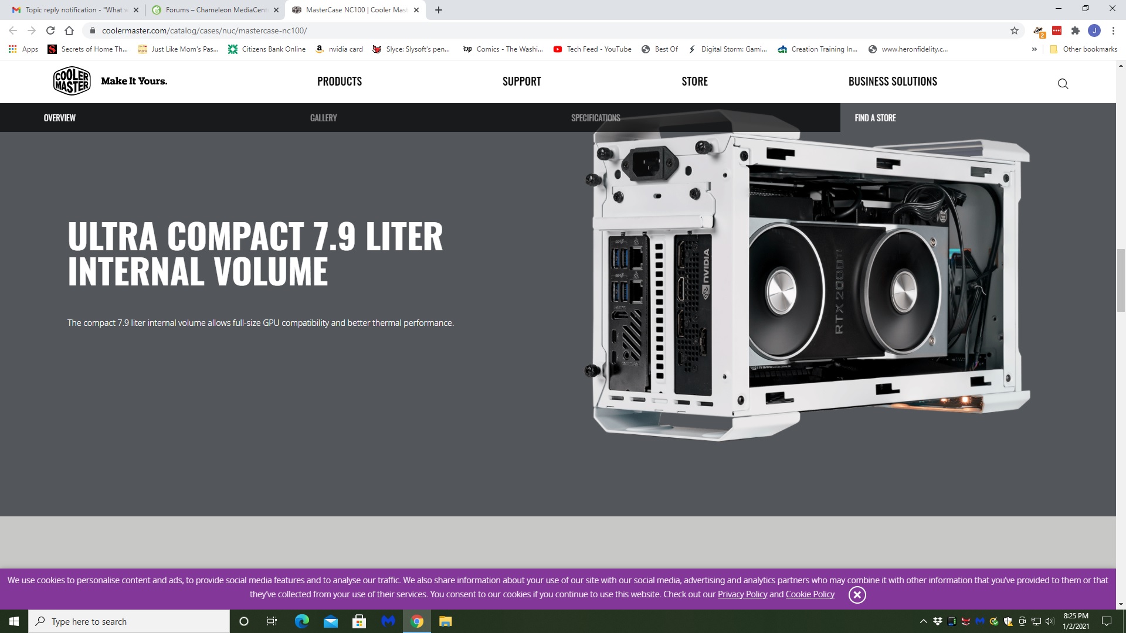Bookmark this page with the star icon
The image size is (1126, 633).
point(1015,30)
